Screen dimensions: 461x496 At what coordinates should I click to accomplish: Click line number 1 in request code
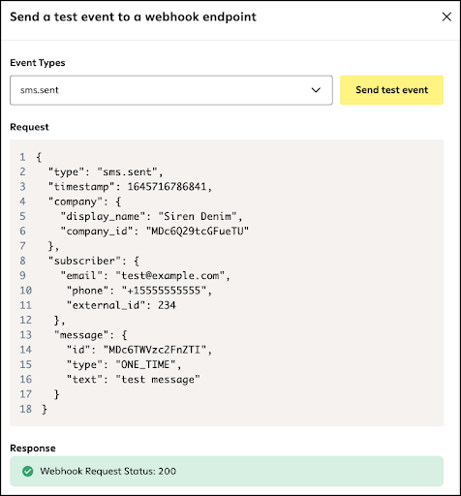point(22,157)
